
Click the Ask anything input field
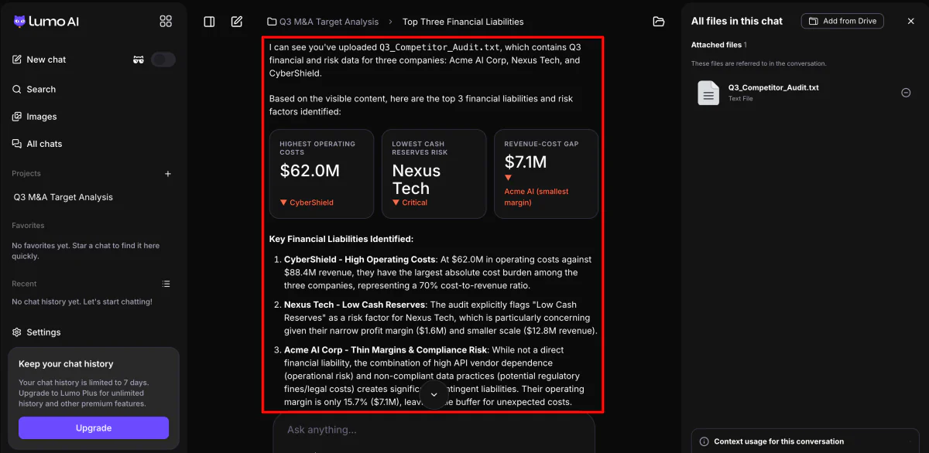(x=434, y=430)
